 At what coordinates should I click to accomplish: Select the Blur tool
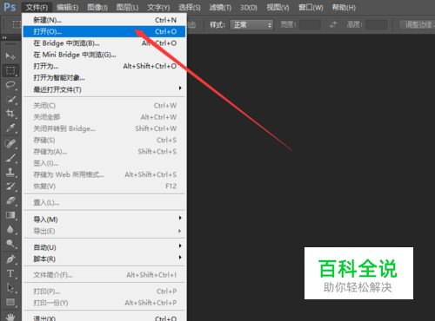tap(10, 229)
